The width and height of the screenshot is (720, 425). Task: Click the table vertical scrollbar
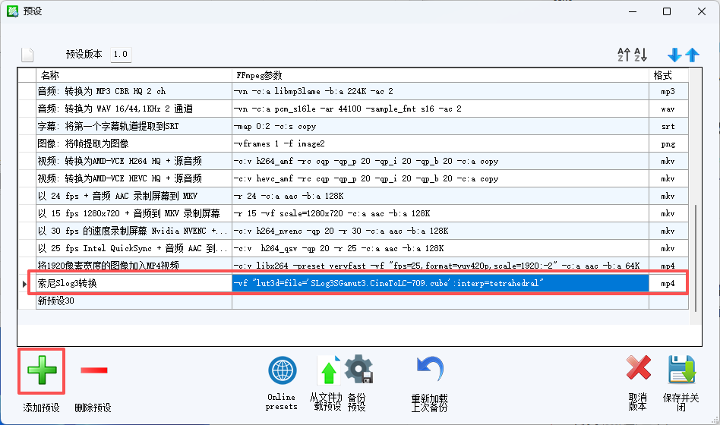[x=696, y=258]
